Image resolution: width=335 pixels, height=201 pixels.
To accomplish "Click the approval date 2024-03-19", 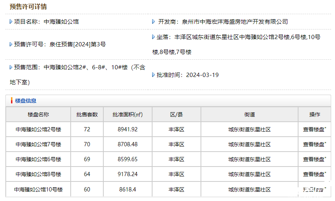I will pyautogui.click(x=202, y=75).
